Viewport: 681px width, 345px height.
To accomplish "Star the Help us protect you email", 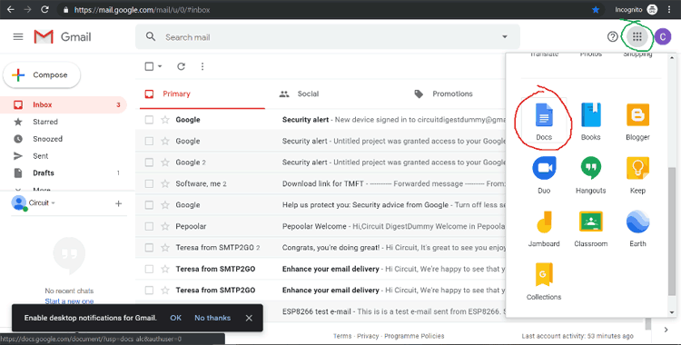I will pos(165,204).
